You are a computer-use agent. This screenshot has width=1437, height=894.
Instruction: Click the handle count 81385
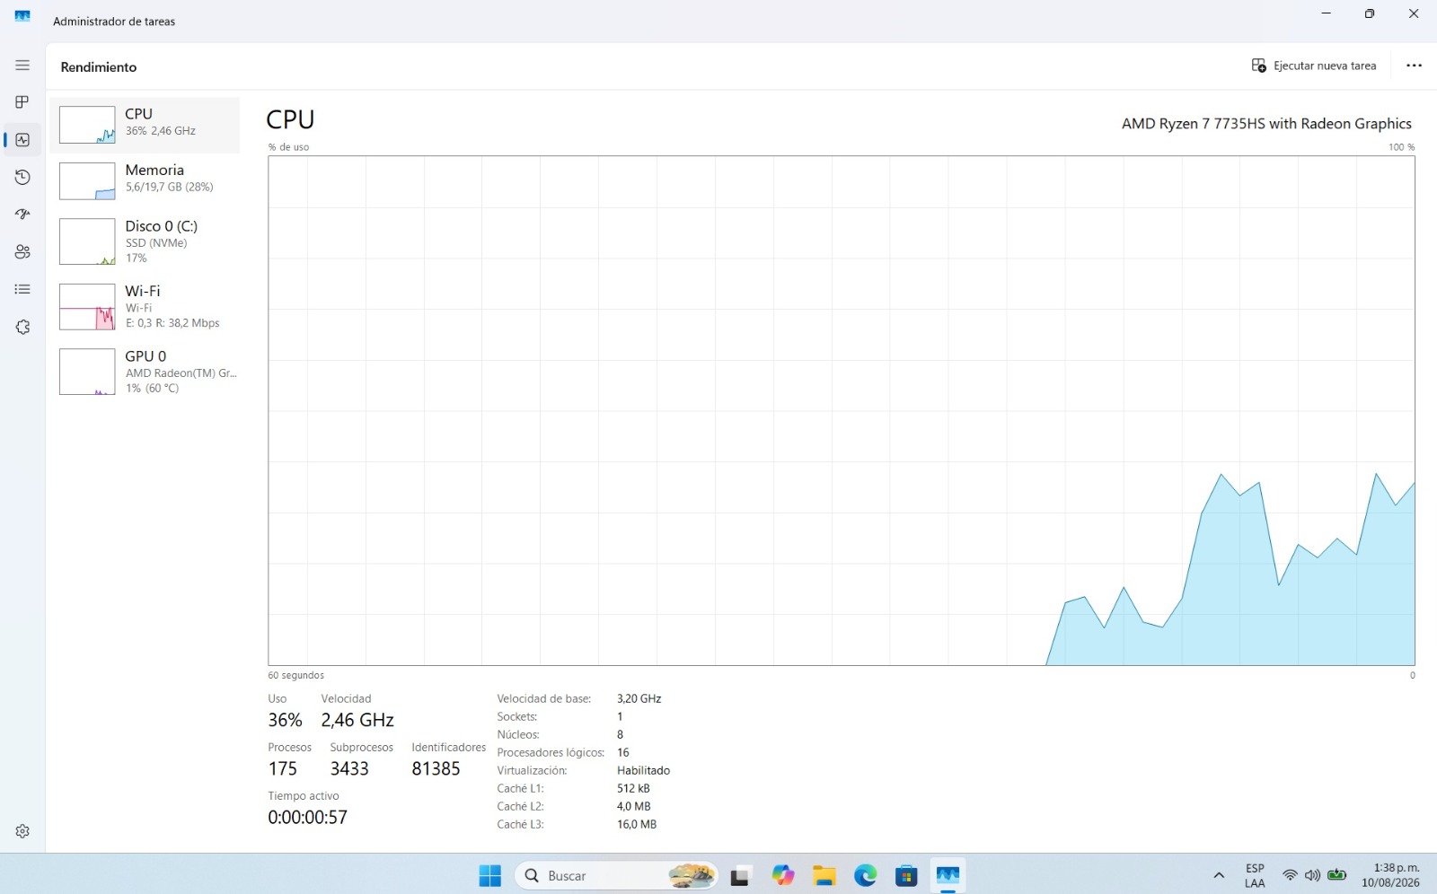click(x=436, y=768)
